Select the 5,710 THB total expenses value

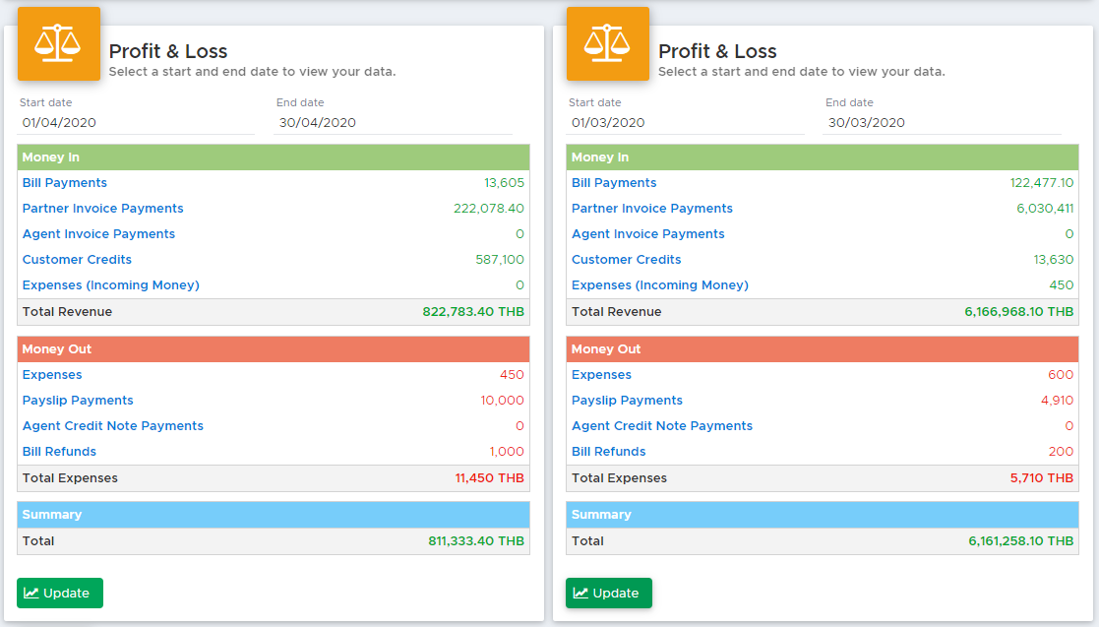click(x=1042, y=478)
